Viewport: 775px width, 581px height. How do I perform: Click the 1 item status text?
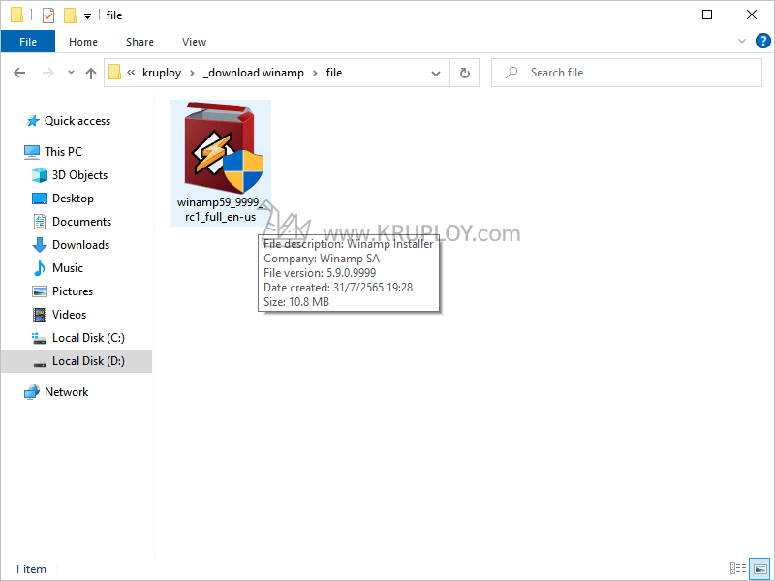coord(31,569)
